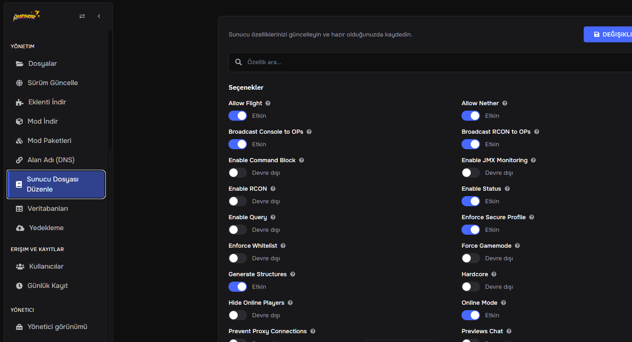Click the magnifier icon in the search bar
This screenshot has height=342, width=632.
[x=239, y=62]
